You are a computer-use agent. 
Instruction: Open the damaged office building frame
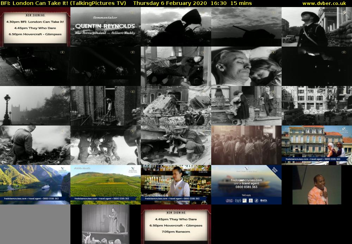point(317,106)
